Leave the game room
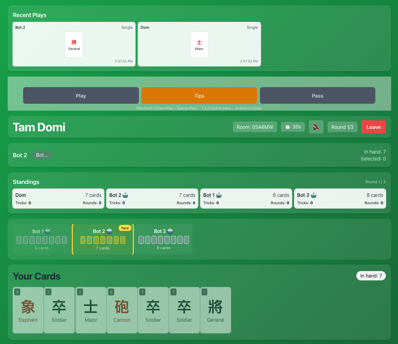The height and width of the screenshot is (344, 398). click(x=373, y=127)
